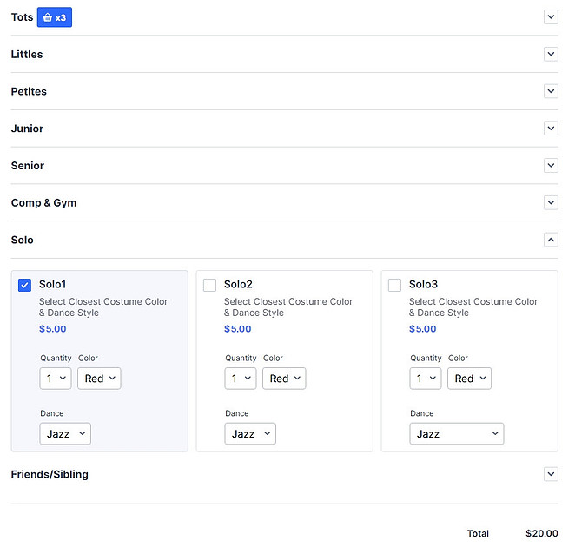Open the Solo2 Quantity dropdown
The height and width of the screenshot is (547, 575).
(241, 379)
